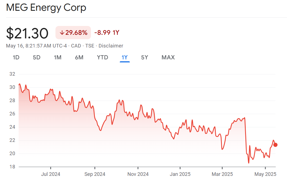287x180 pixels.
Task: Select the 5D range tab
Action: coord(37,57)
